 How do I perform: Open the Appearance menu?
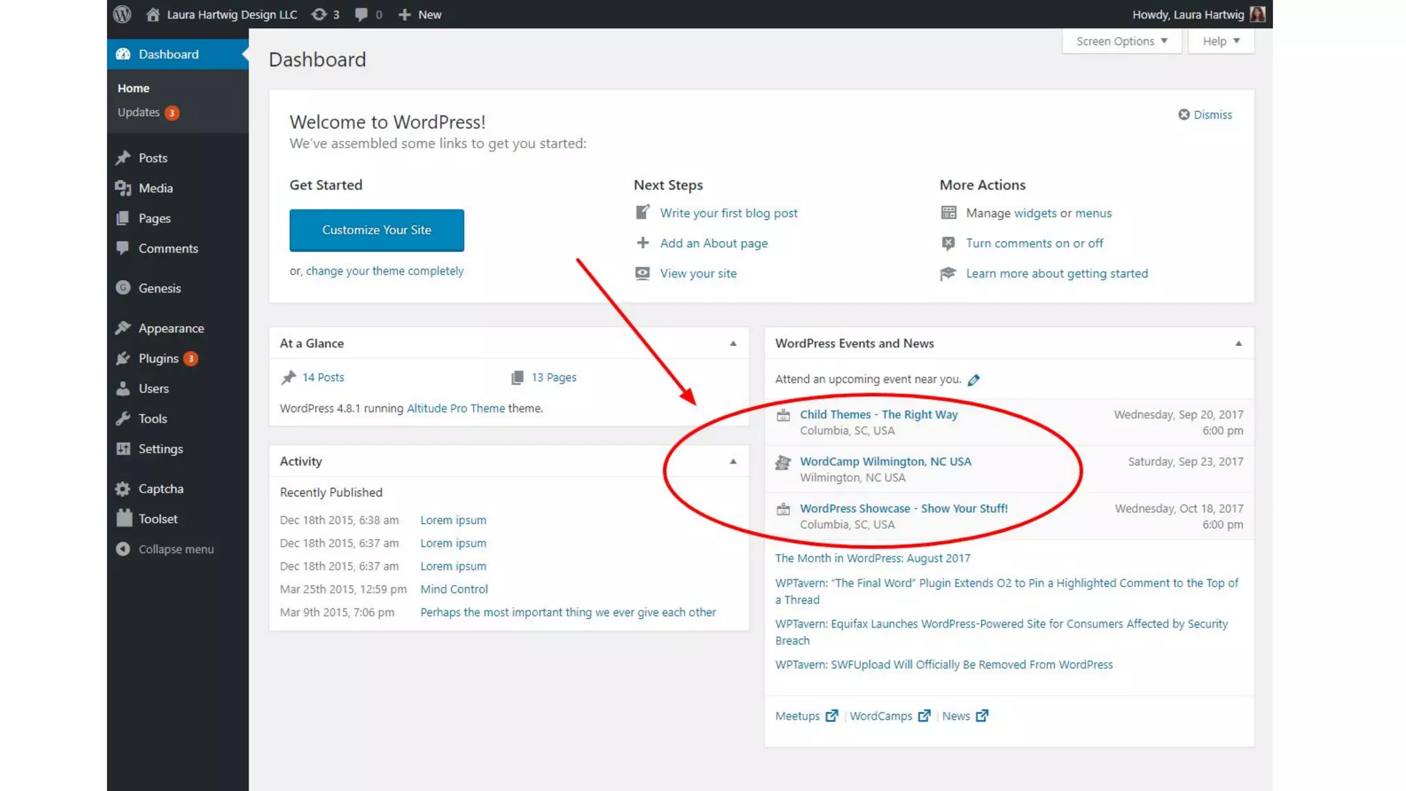171,328
